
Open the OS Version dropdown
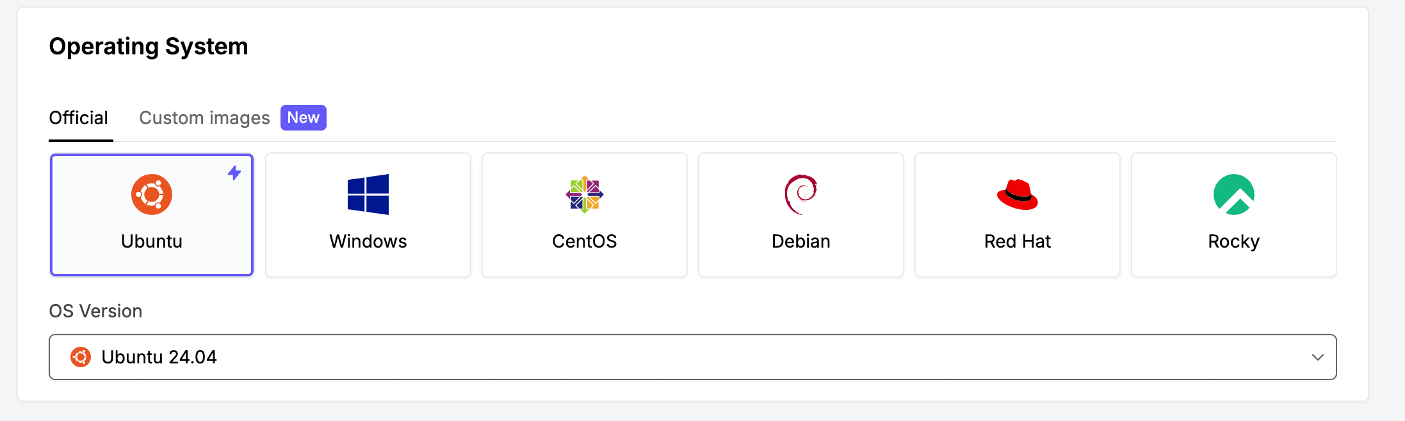pos(692,357)
